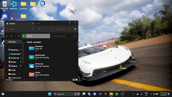Viewport: 172px width, 97px height.
Task: Open the blue checkmark app on taskbar
Action: (100, 94)
